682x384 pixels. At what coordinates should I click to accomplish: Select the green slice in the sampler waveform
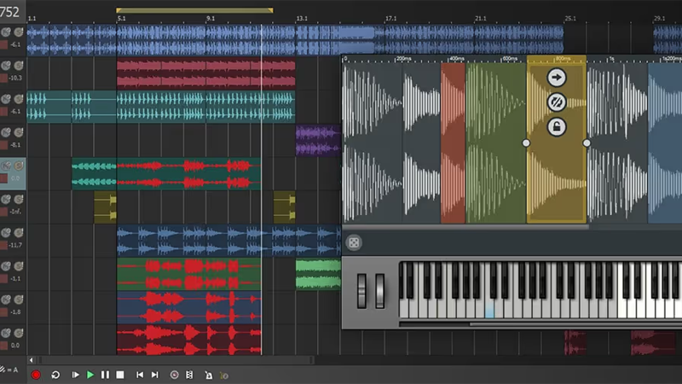click(x=495, y=143)
